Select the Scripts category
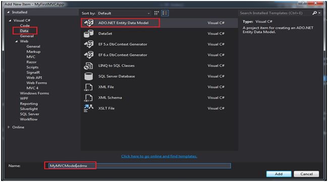Image resolution: width=328 pixels, height=182 pixels. coord(32,67)
